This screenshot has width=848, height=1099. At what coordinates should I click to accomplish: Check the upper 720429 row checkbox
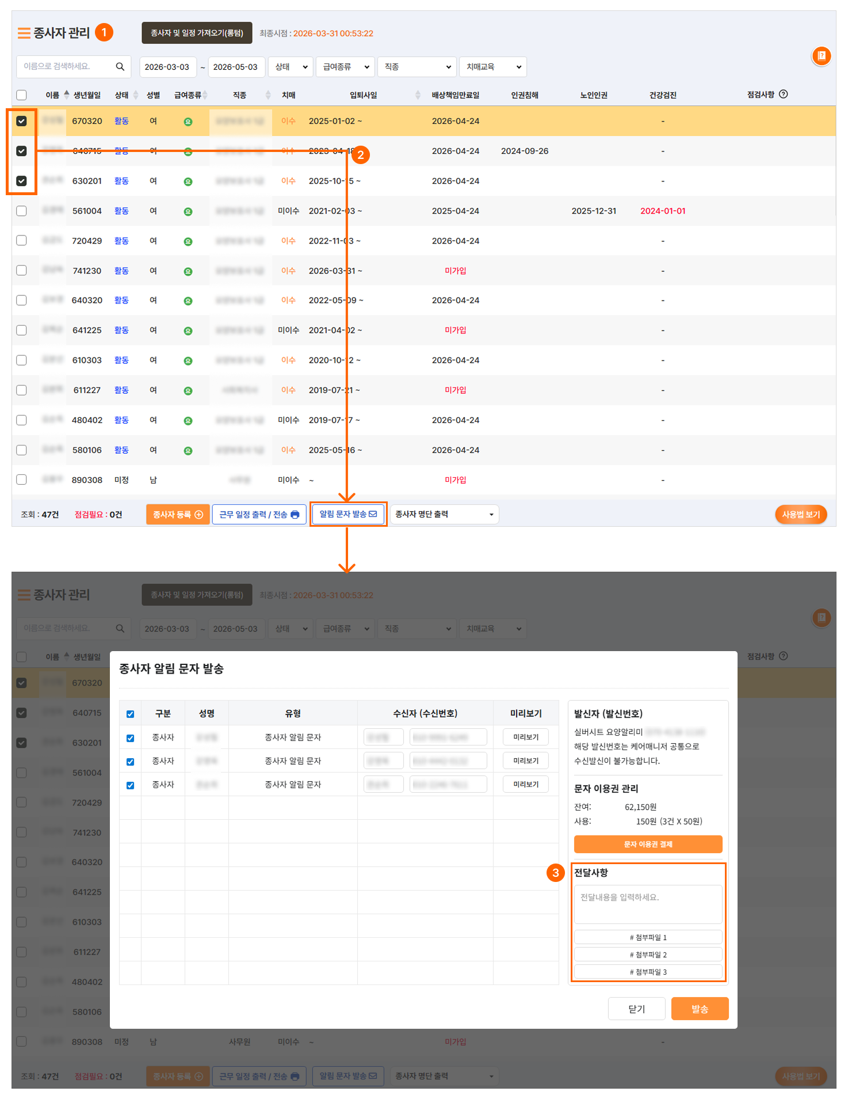[x=21, y=241]
